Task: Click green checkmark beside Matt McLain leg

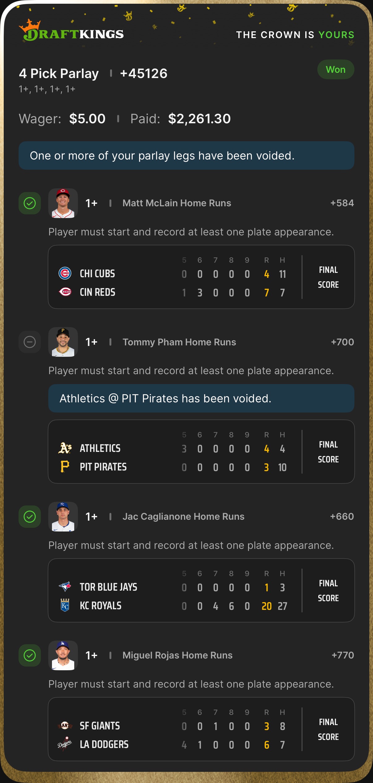Action: point(30,203)
